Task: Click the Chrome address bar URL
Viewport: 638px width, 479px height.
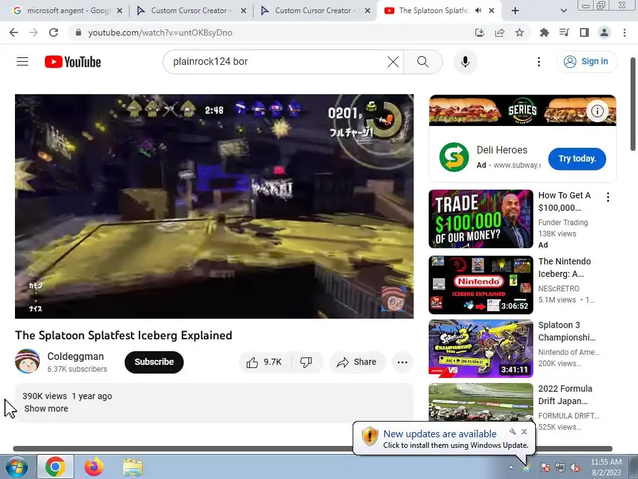Action: (160, 32)
